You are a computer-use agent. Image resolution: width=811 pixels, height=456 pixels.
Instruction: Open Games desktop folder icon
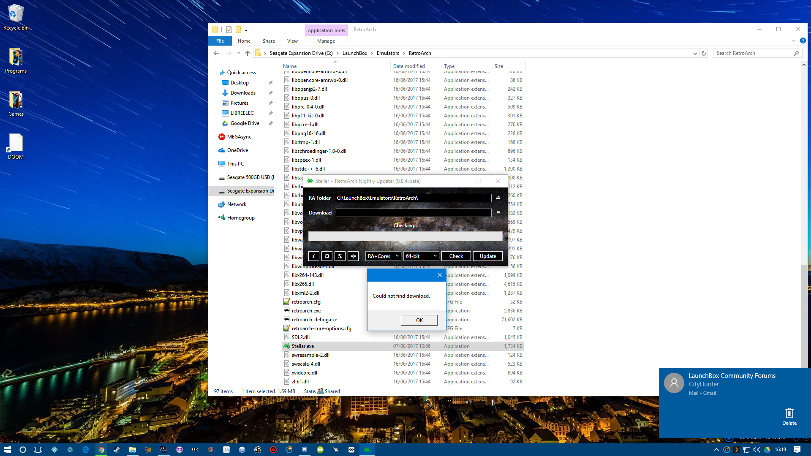(x=16, y=104)
